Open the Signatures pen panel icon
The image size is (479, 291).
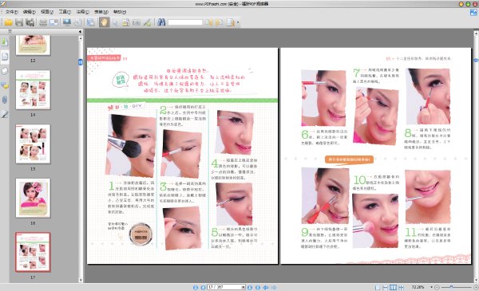(x=5, y=114)
